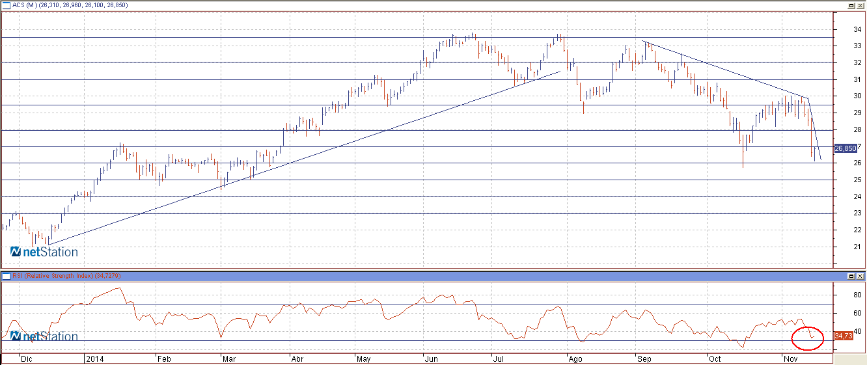Click the 30 price axis label
The height and width of the screenshot is (365, 867).
pyautogui.click(x=858, y=96)
